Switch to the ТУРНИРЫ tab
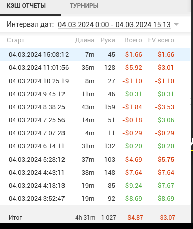Screen dimensions: 193x229 pos(84,6)
